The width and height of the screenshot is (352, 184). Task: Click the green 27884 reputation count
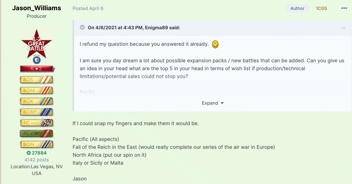[x=37, y=153]
